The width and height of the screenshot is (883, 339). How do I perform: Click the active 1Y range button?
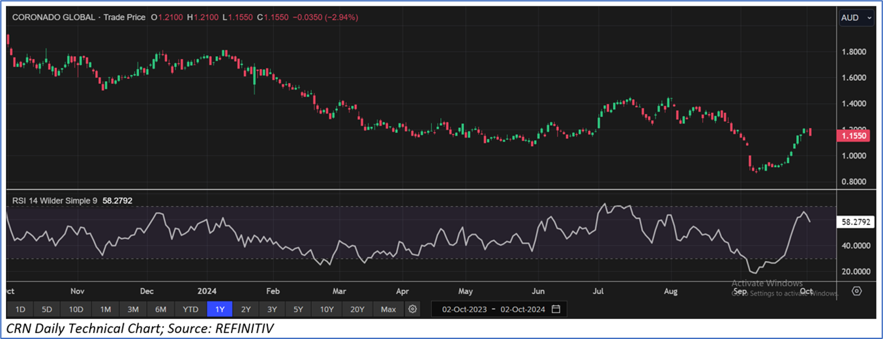coord(220,309)
